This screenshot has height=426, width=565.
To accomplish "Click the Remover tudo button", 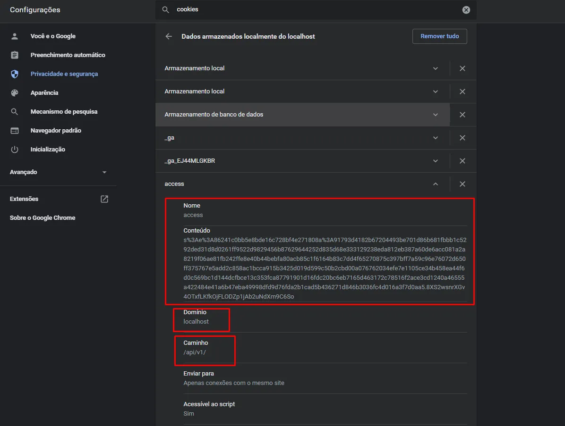I will click(439, 36).
